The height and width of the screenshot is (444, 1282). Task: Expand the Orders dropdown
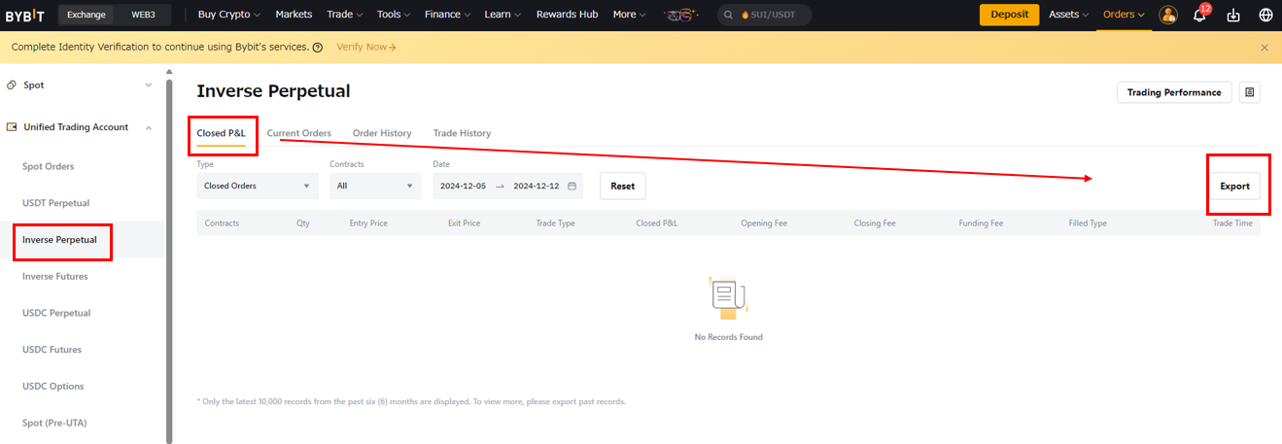pyautogui.click(x=1124, y=15)
